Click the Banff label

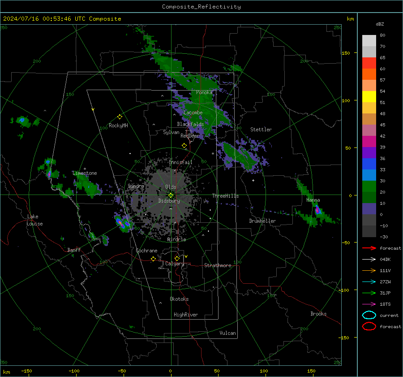74,250
